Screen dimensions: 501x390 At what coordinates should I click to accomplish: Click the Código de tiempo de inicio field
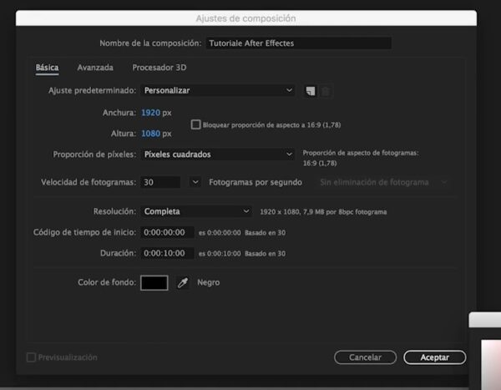(x=167, y=232)
